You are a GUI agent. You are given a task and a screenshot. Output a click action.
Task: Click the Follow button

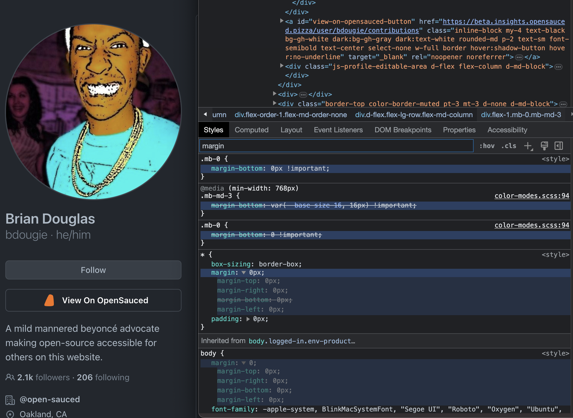pyautogui.click(x=93, y=270)
